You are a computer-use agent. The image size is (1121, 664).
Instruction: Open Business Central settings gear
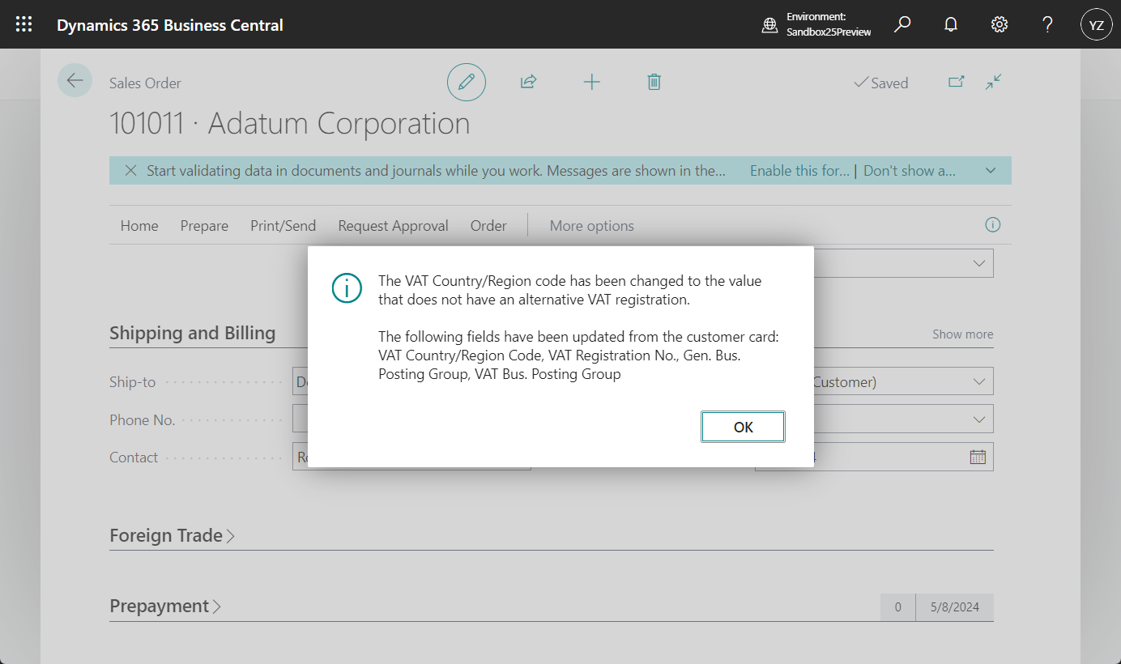point(999,24)
